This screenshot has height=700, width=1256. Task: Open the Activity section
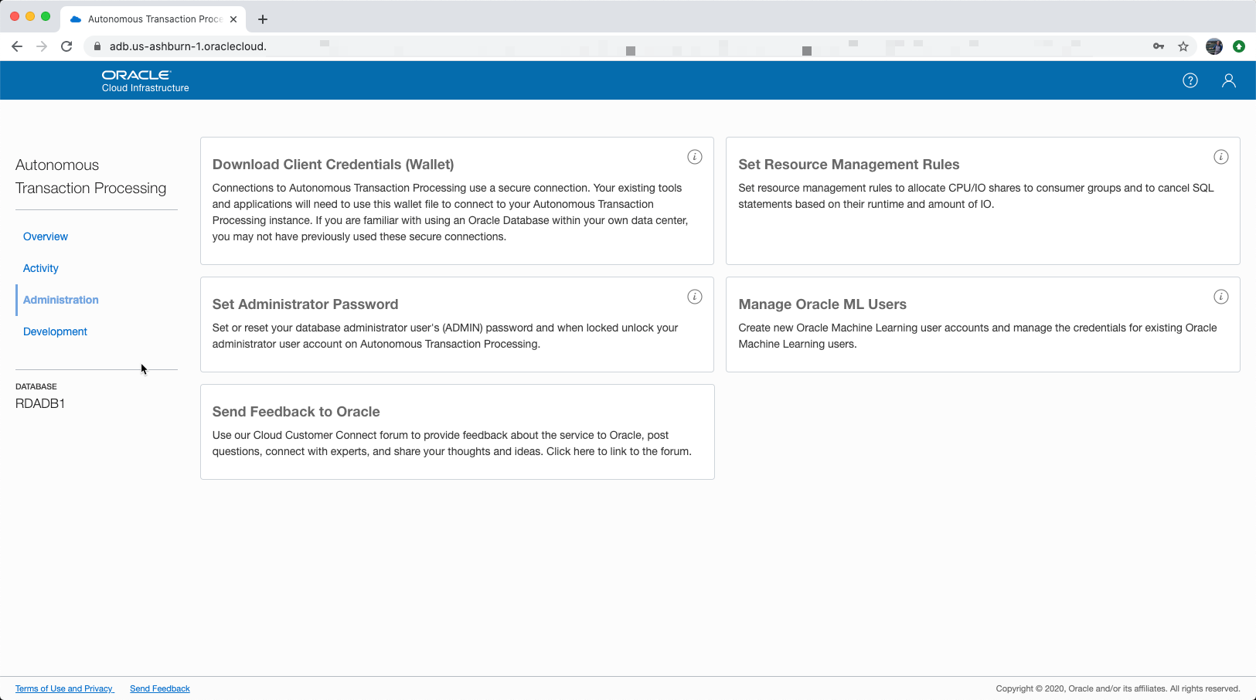(40, 268)
